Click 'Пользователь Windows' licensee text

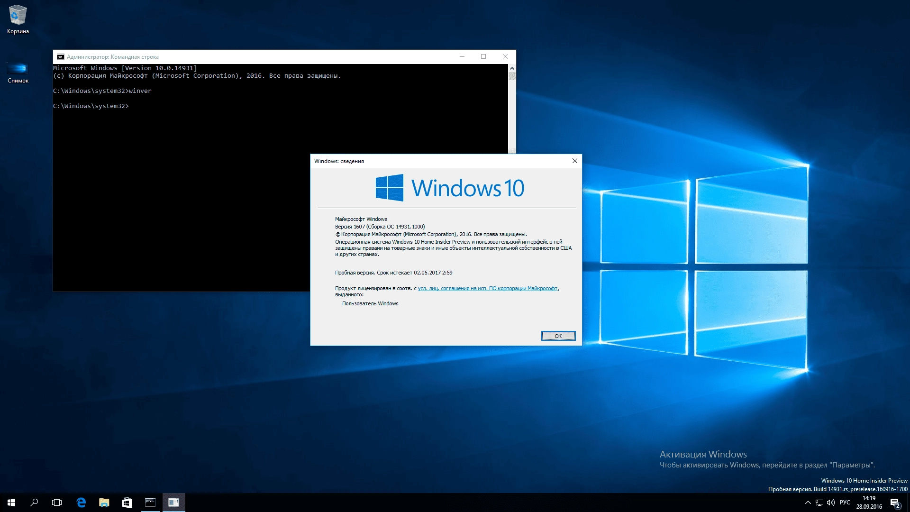coord(370,303)
